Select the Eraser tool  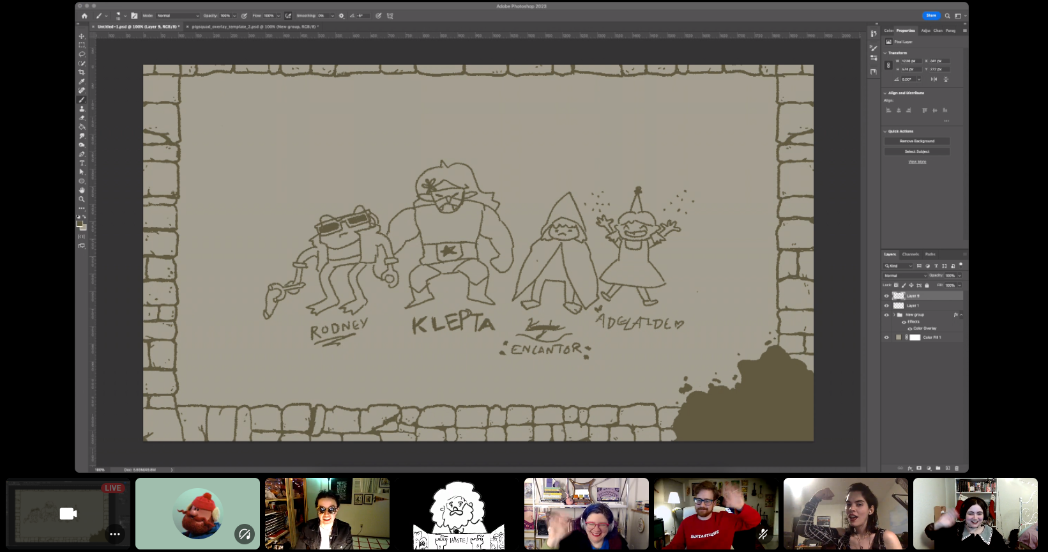point(82,118)
